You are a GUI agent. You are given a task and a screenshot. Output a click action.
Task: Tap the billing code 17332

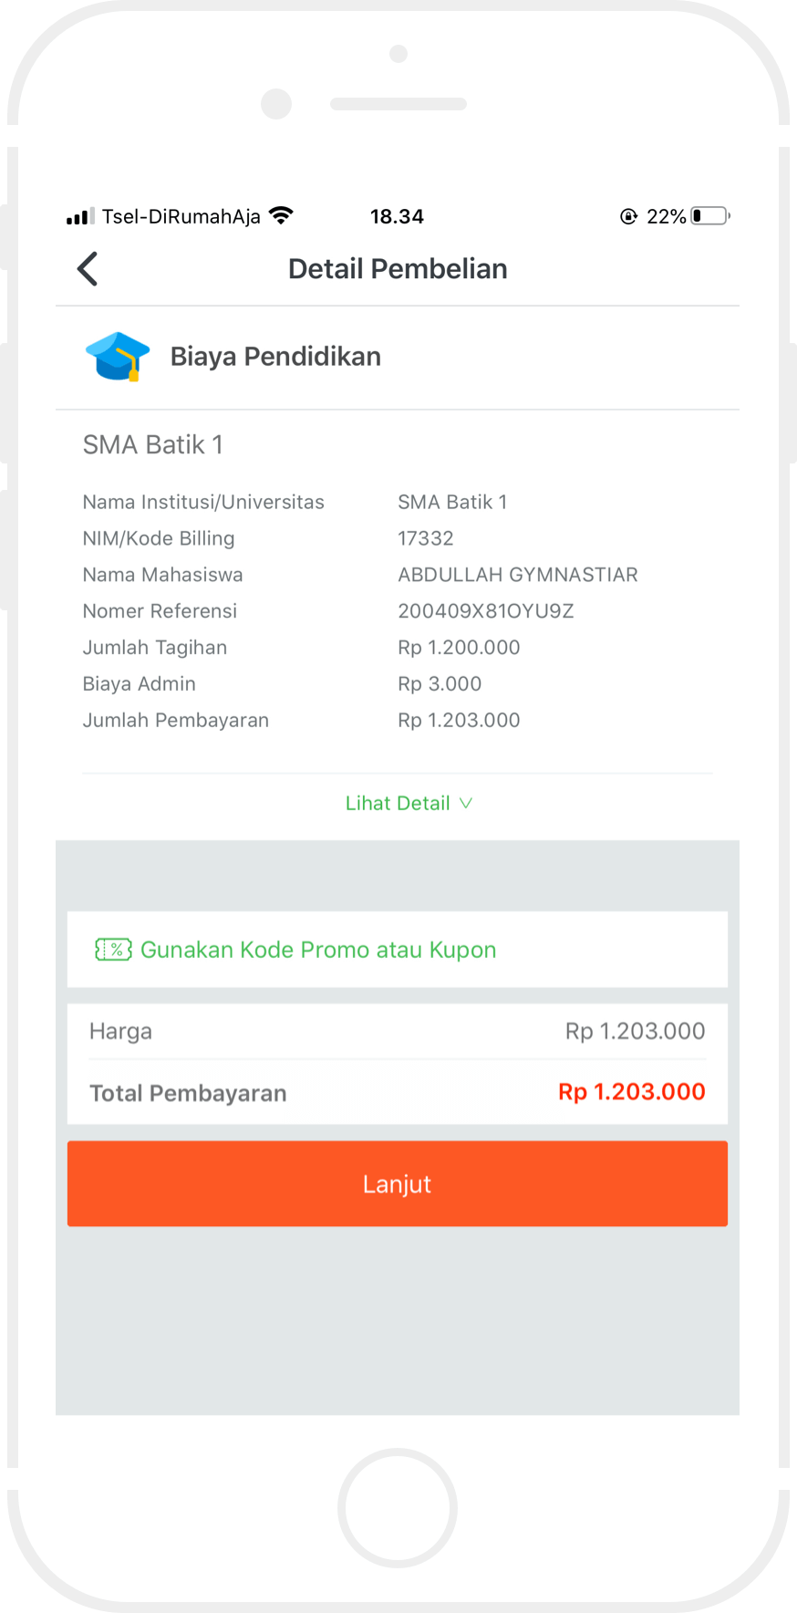[425, 538]
